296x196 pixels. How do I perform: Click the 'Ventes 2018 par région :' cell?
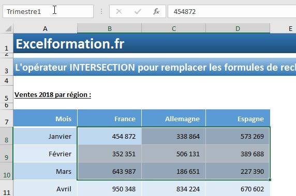[x=45, y=94]
